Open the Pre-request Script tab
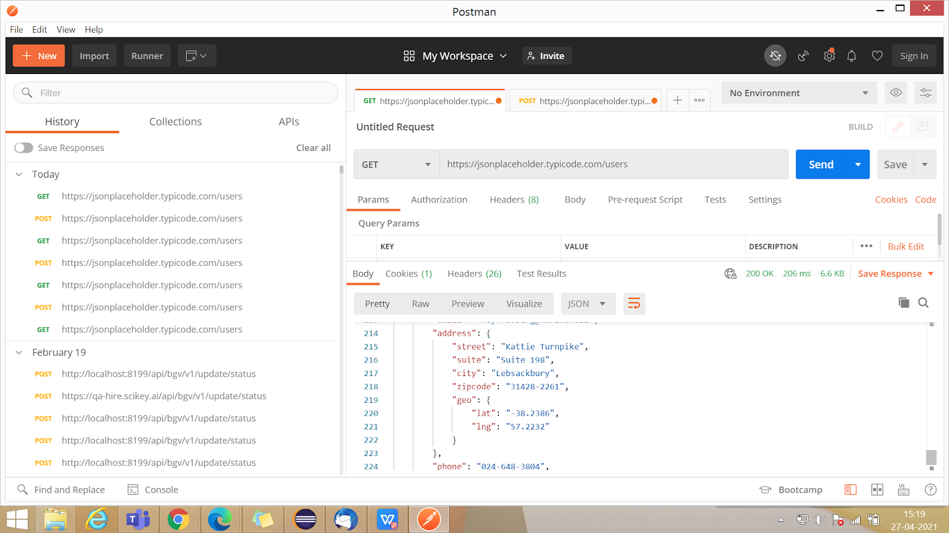The height and width of the screenshot is (533, 949). (x=645, y=200)
